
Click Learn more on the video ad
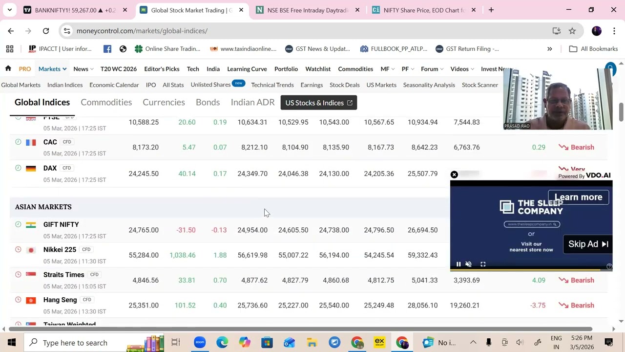click(578, 197)
